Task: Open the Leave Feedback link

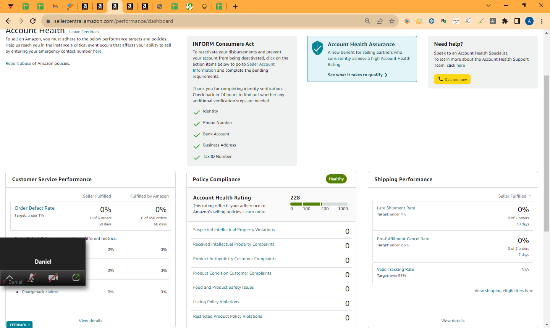Action: pyautogui.click(x=84, y=32)
